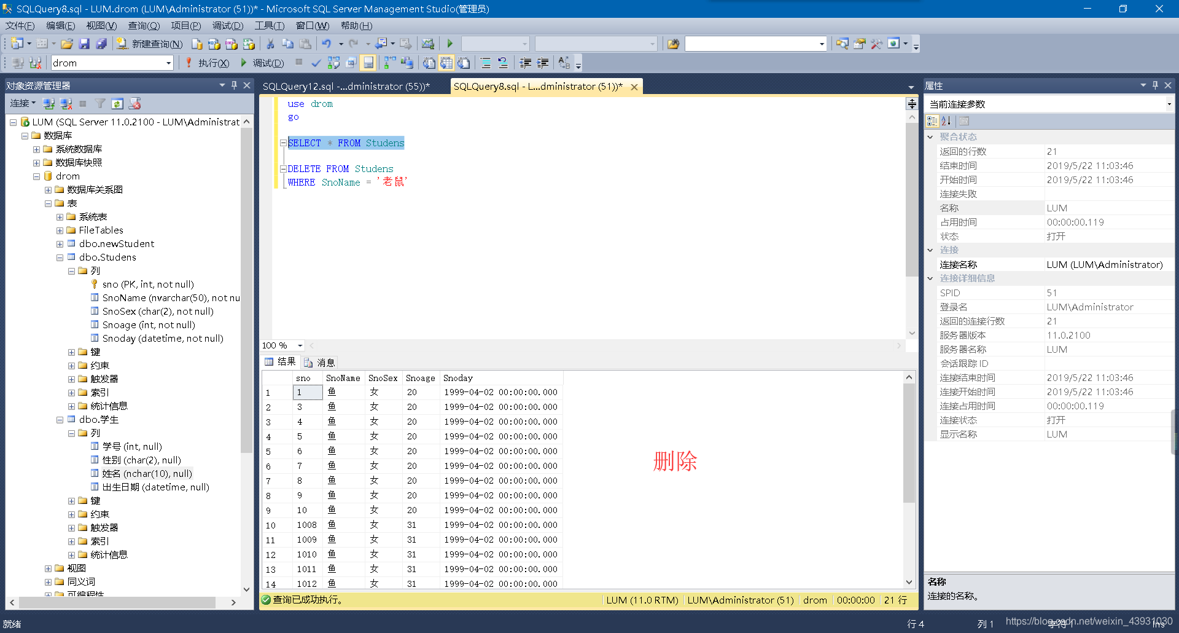Click the Save All icon
The width and height of the screenshot is (1179, 633).
coord(101,44)
